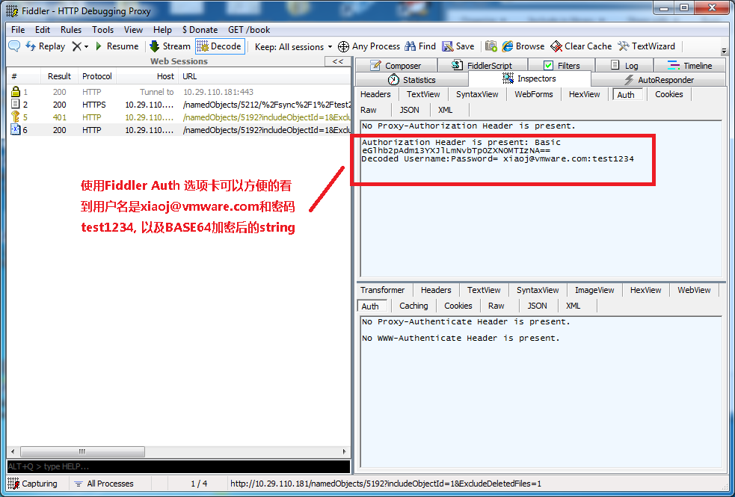Toggle the Decode button
Viewport: 735px width, 497px height.
(x=220, y=46)
